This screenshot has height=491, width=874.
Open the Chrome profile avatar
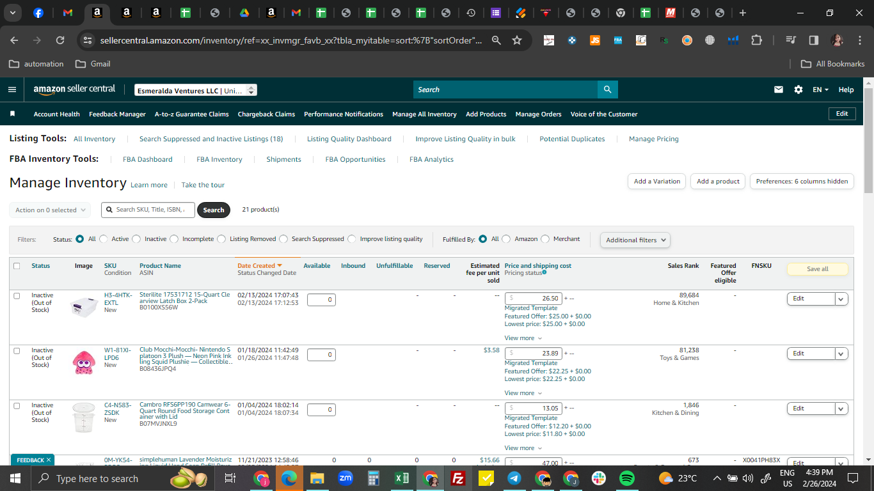837,40
